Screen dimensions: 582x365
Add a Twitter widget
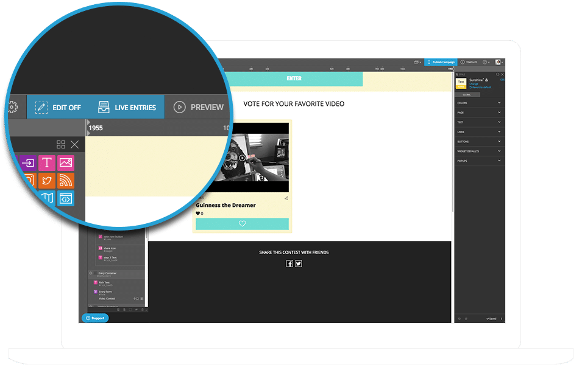click(x=46, y=180)
